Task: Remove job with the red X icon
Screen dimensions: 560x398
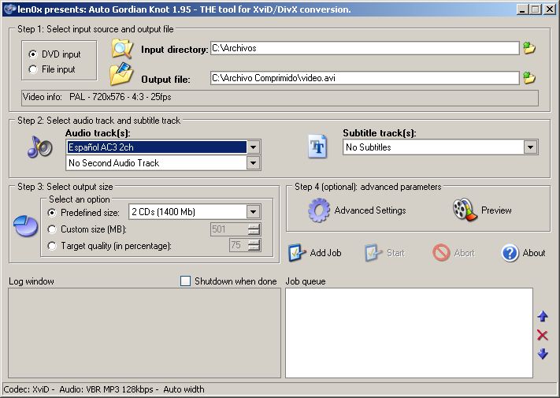Action: pos(542,335)
